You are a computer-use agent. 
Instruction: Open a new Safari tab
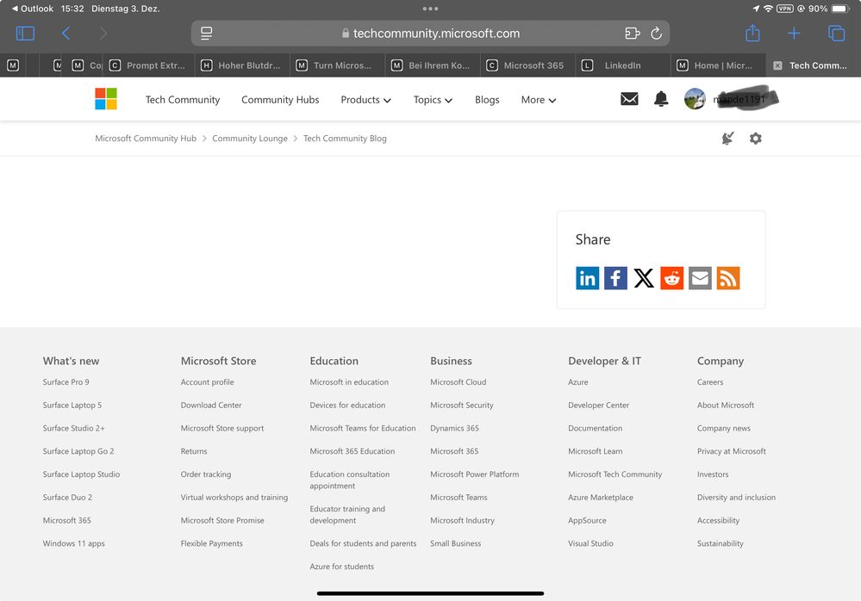794,34
